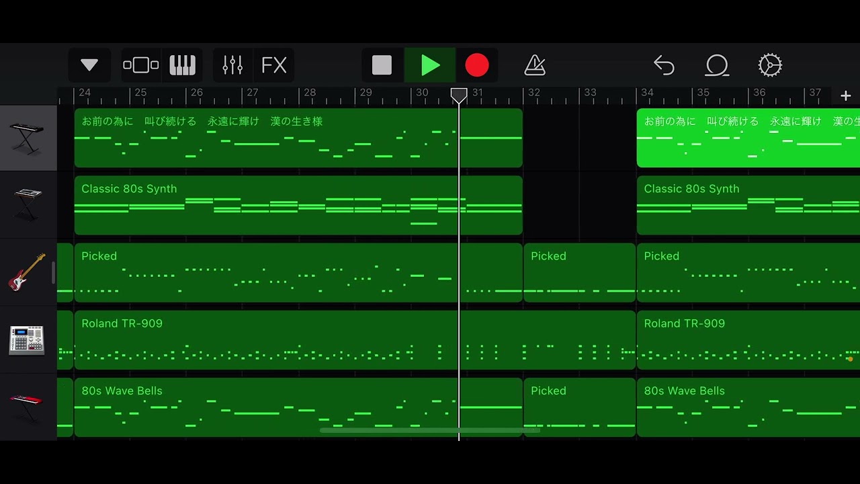
Task: Open the track mixer controls
Action: tap(232, 65)
